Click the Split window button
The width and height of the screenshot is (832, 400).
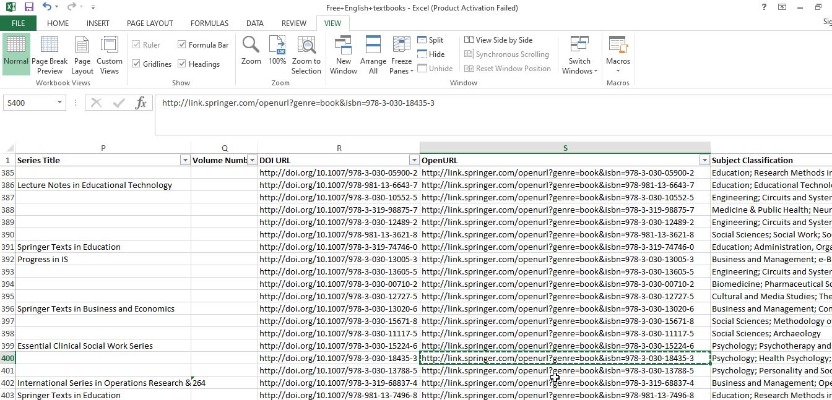pos(431,40)
